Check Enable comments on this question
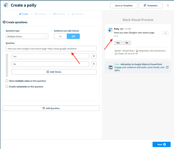174x149 pixels. coord(7,87)
